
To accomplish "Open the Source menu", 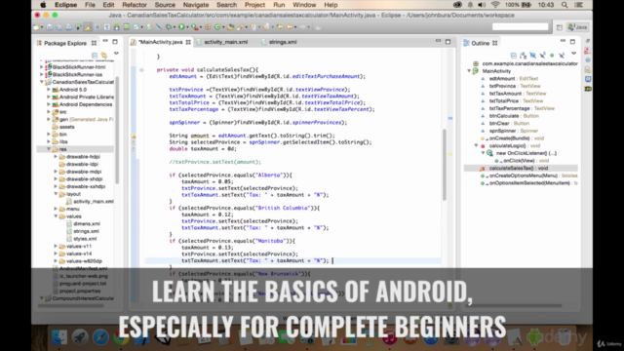I will 165,5.
